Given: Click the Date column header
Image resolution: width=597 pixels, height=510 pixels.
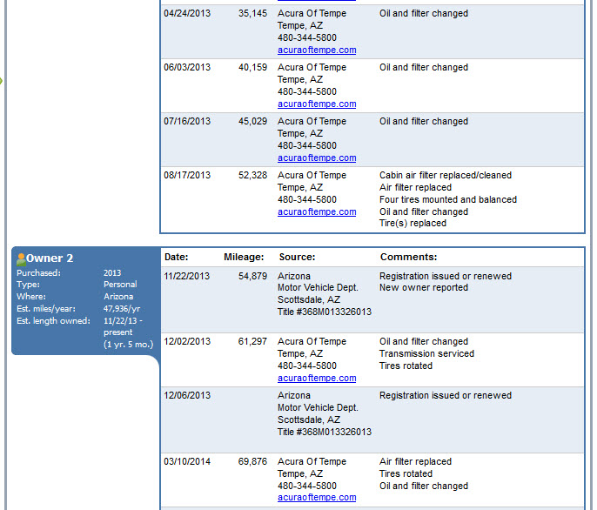Looking at the screenshot, I should 177,258.
